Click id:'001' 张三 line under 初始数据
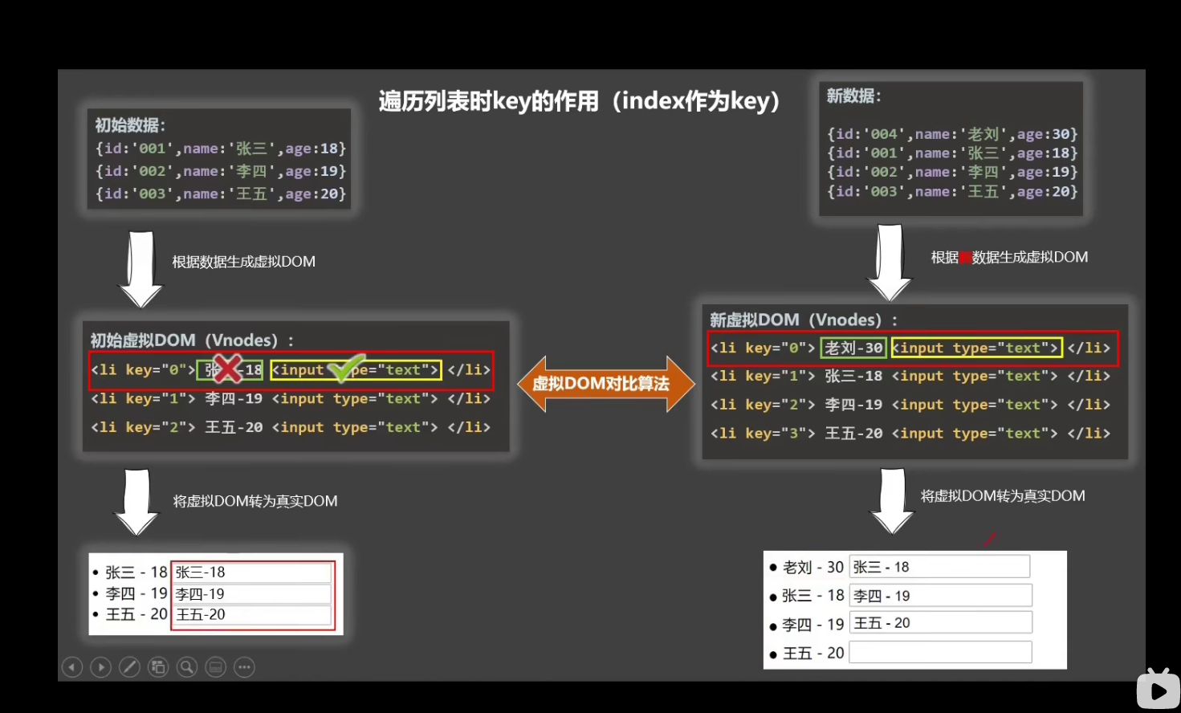Image resolution: width=1181 pixels, height=713 pixels. (x=221, y=149)
